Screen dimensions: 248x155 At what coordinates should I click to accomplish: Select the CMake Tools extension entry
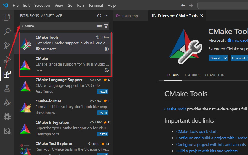pos(63,43)
